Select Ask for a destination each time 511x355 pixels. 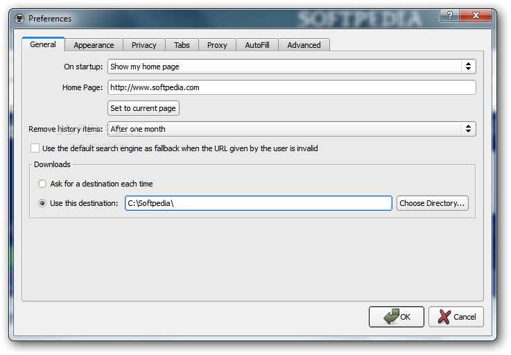click(x=42, y=184)
